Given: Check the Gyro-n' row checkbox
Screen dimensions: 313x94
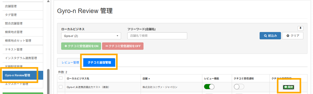Looking at the screenshot, I should (61, 87).
